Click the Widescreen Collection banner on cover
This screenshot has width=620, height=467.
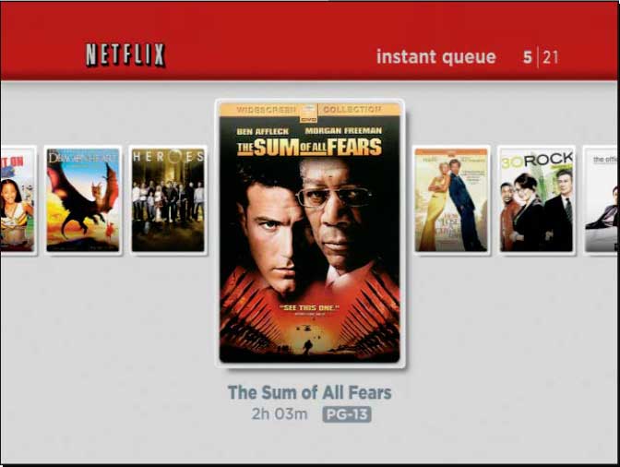tap(310, 110)
